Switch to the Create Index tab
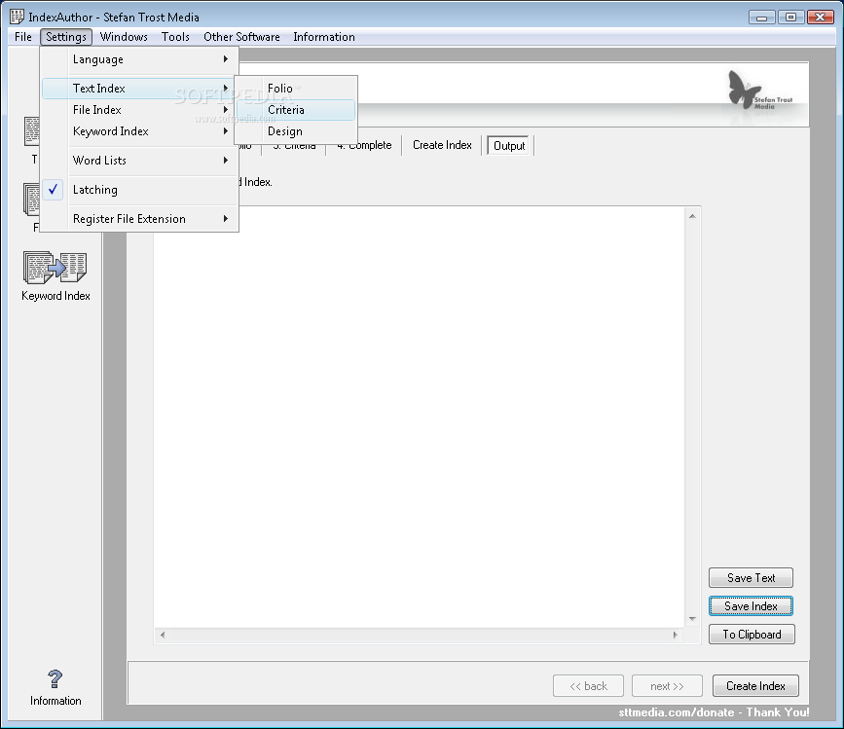This screenshot has width=844, height=729. point(442,145)
